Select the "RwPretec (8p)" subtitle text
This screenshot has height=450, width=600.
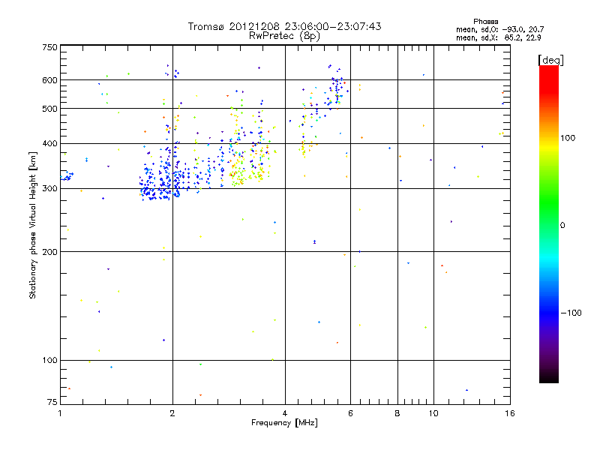284,35
